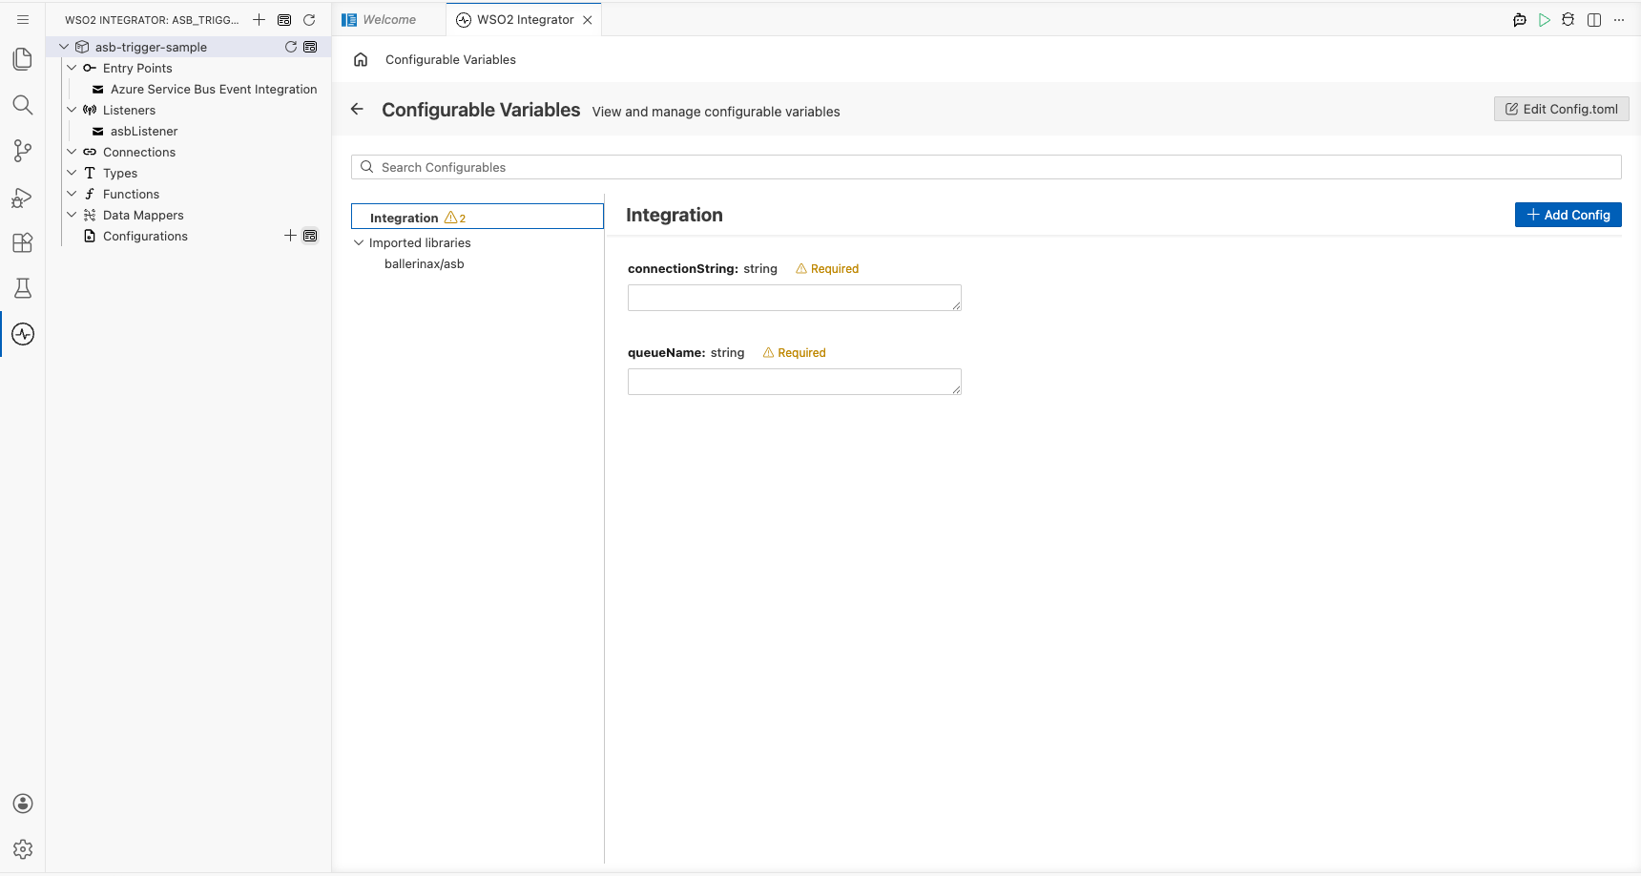Collapse the Entry Points tree section
This screenshot has height=876, width=1641.
pos(72,68)
